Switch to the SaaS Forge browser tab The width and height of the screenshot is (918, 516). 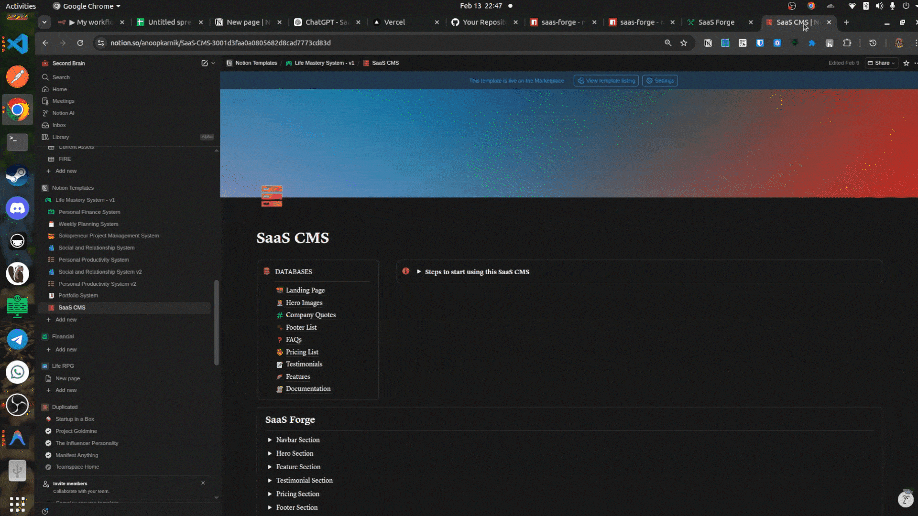(716, 22)
